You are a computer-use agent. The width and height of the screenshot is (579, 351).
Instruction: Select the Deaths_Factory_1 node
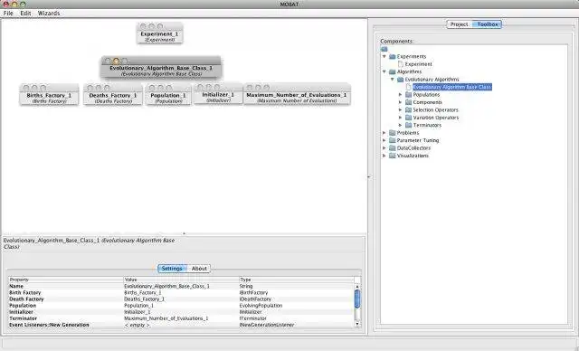pos(113,94)
